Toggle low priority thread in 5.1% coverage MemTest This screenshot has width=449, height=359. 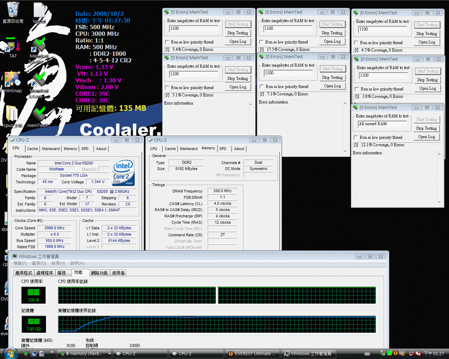168,88
